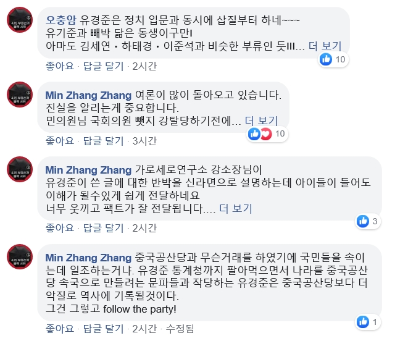408x346 pixels.
Task: Open profile avatar beside the 가로세로연구소 comment
Action: point(20,169)
